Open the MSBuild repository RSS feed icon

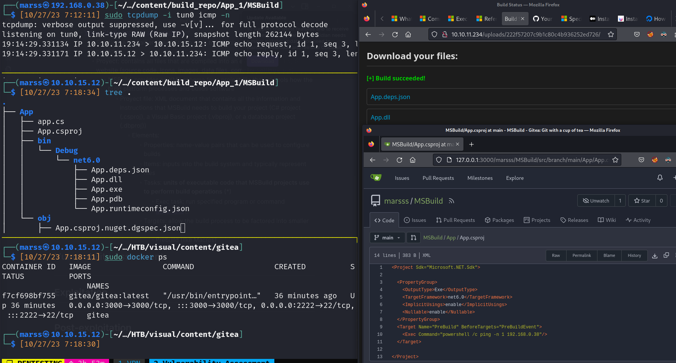point(452,201)
